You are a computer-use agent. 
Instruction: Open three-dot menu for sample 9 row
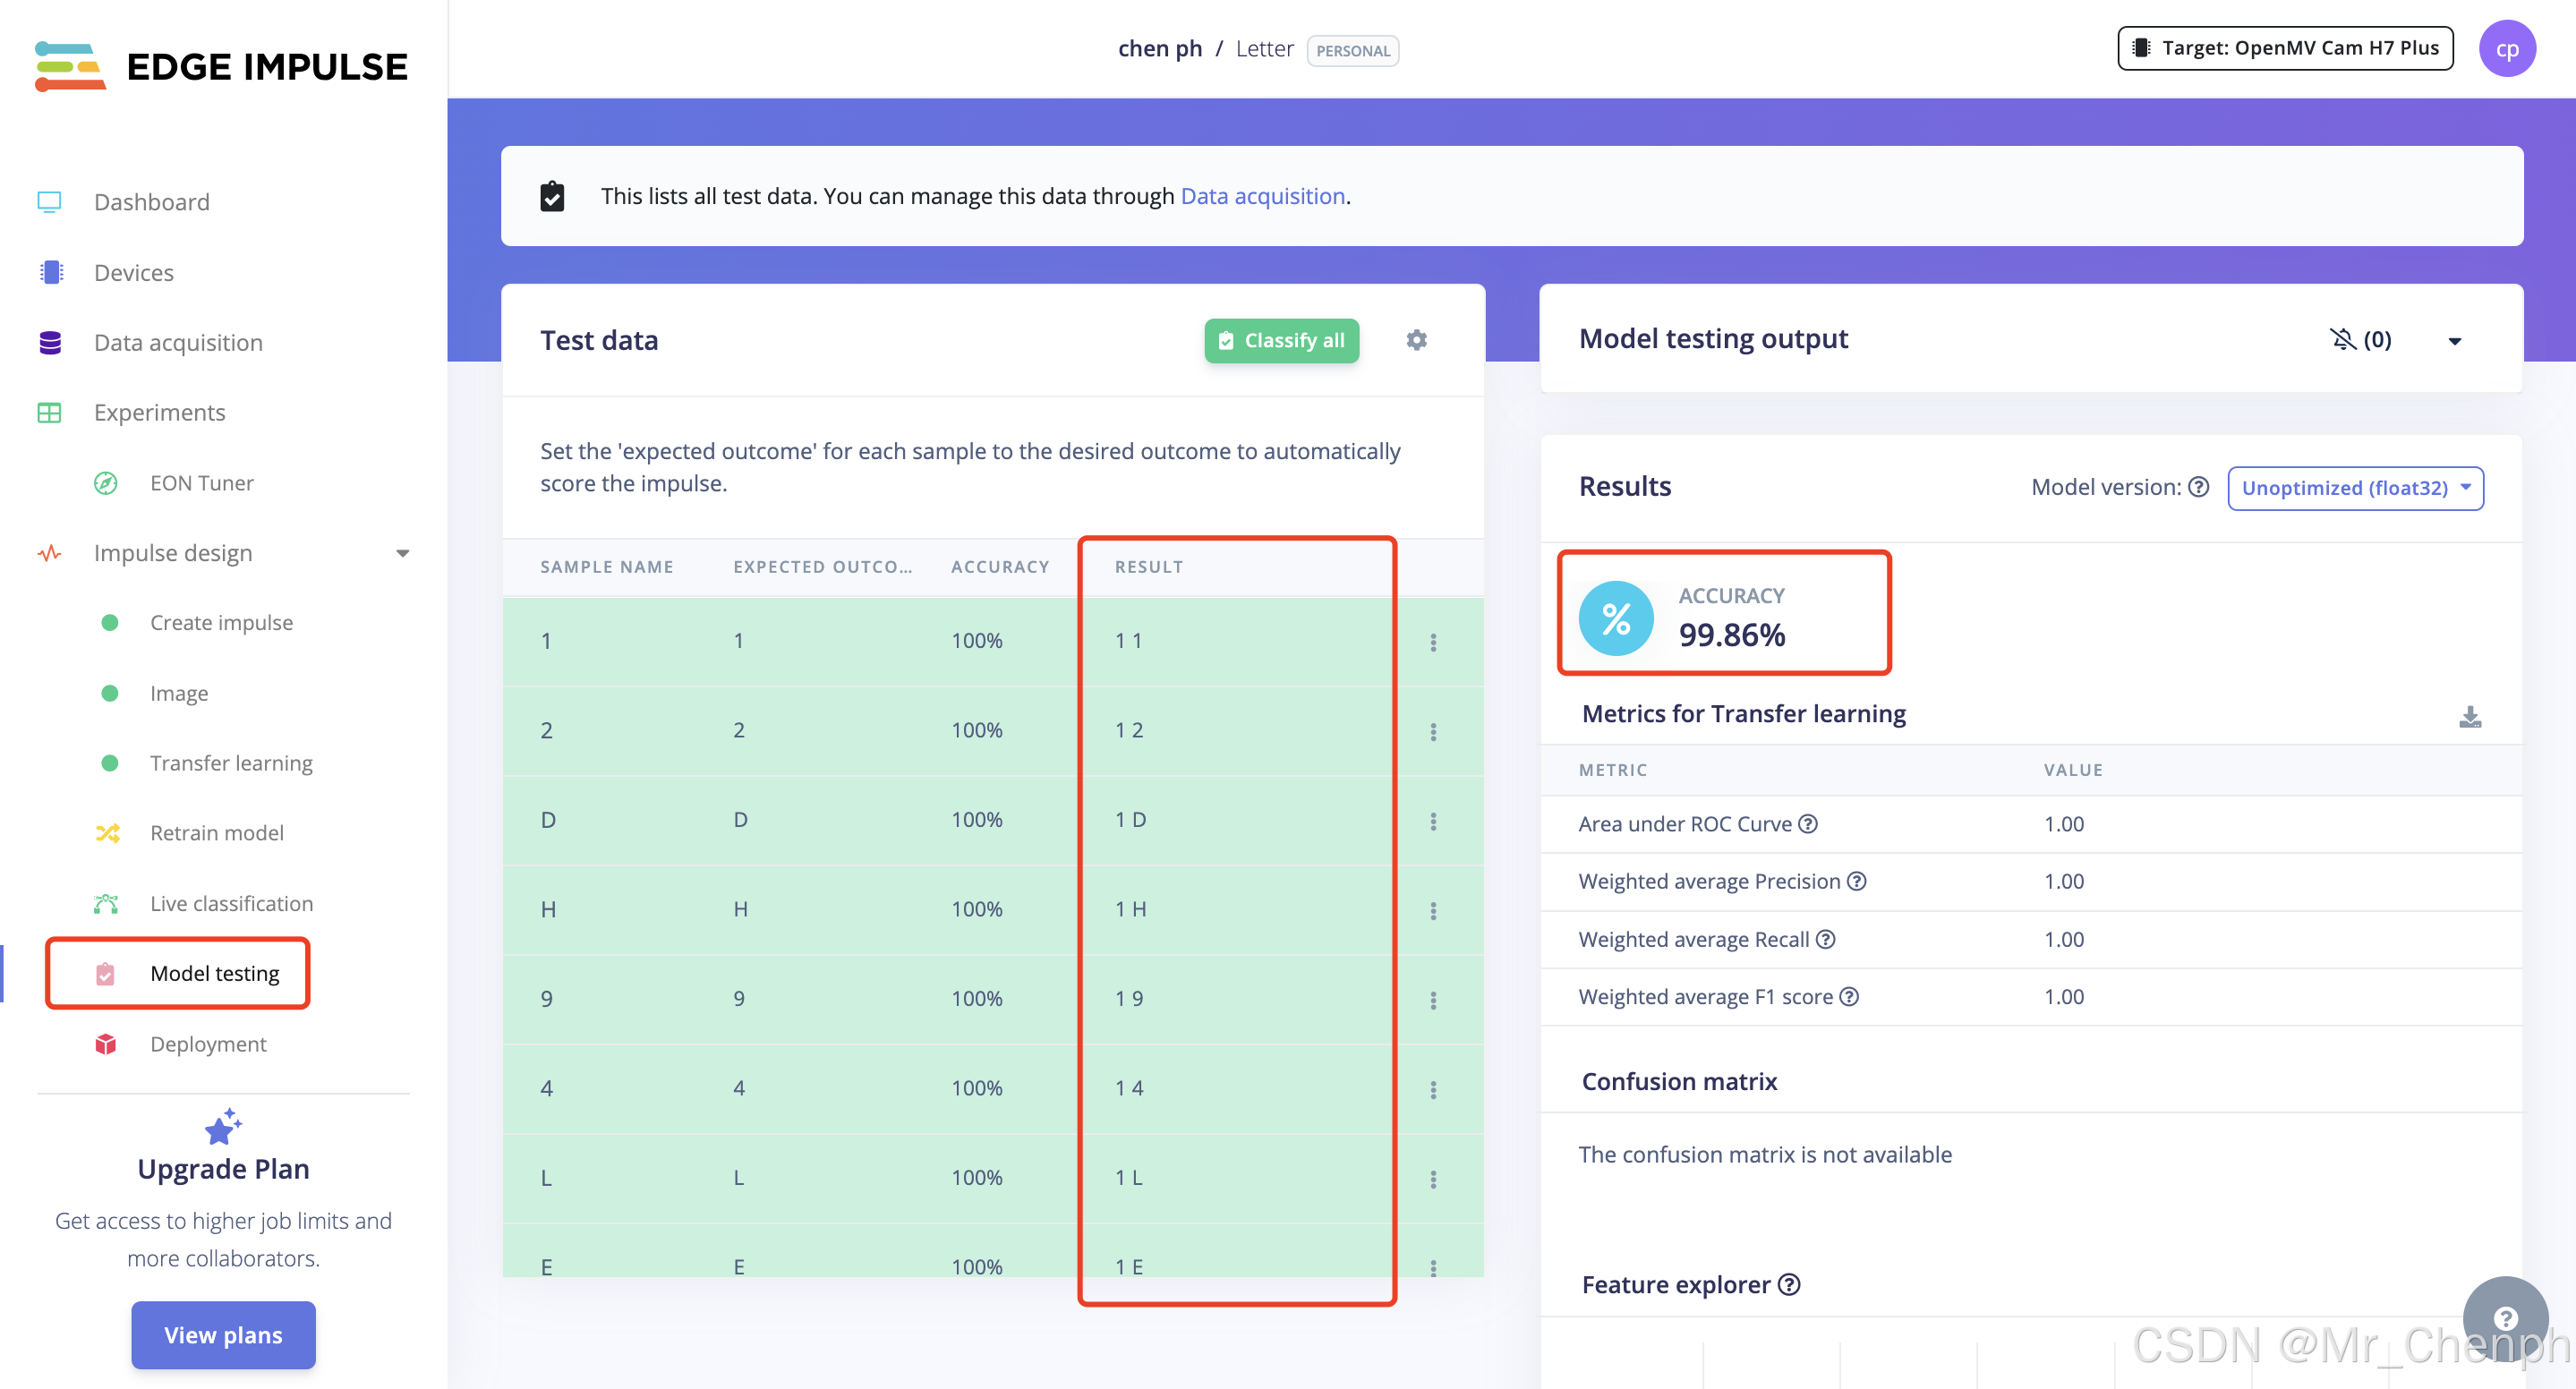tap(1433, 1000)
